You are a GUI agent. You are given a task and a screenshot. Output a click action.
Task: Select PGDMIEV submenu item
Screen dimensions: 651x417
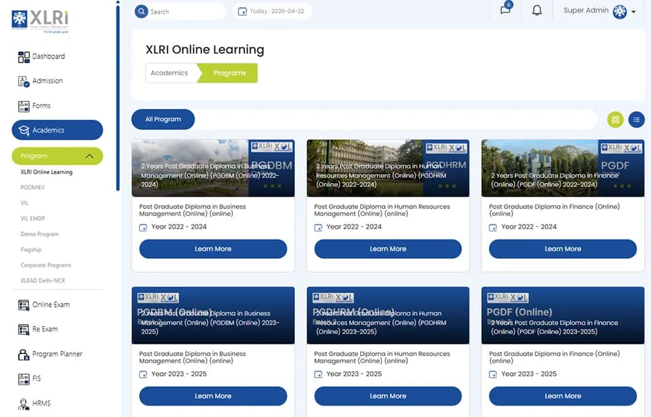coord(32,188)
